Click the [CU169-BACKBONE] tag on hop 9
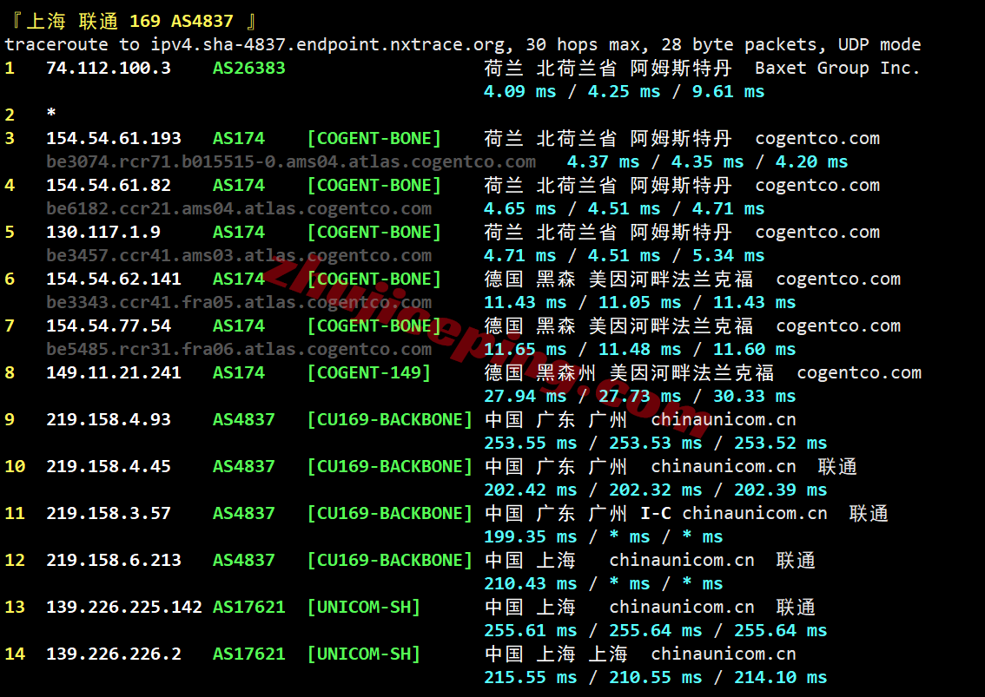 point(390,419)
